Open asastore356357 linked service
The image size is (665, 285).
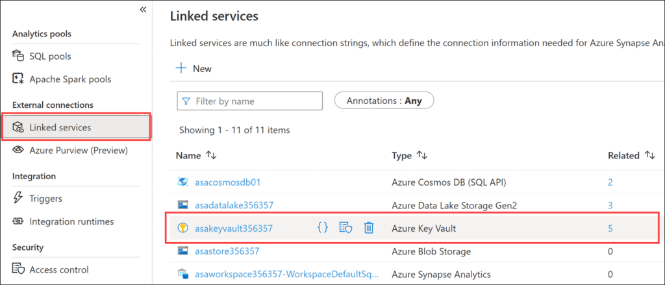(227, 251)
